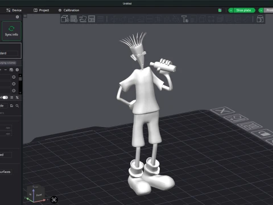Click the plate remove X icon
This screenshot has width=273, height=205.
pos(222,110)
